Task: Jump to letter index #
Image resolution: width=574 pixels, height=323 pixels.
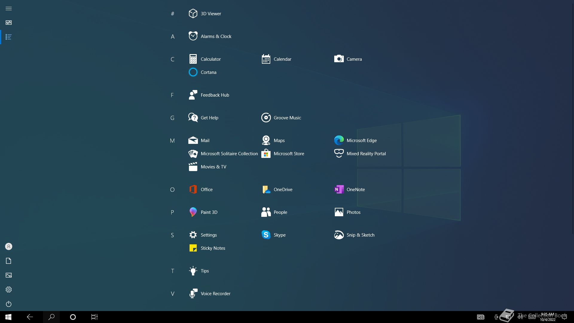Action: pos(172,14)
